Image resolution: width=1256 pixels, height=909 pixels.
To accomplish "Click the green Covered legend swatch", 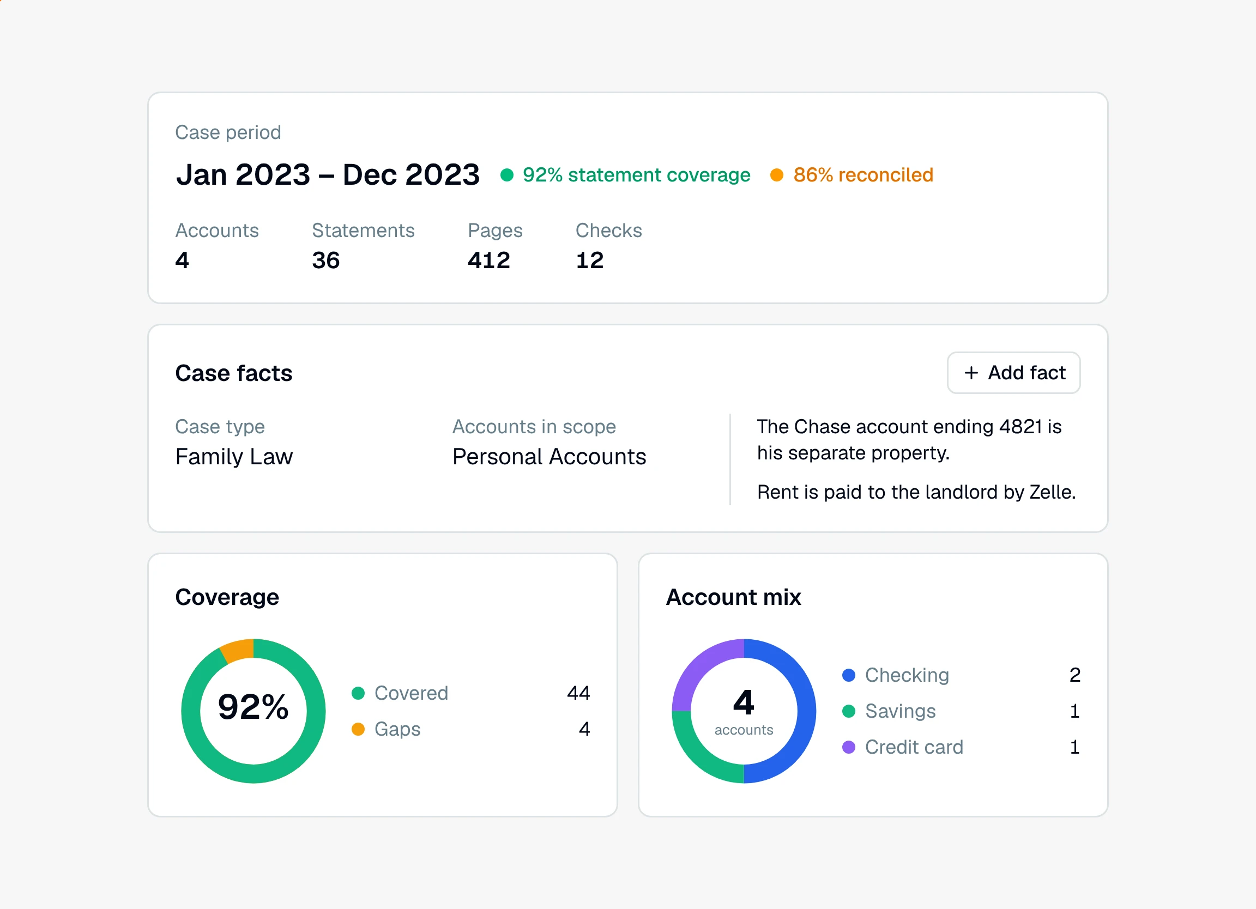I will point(358,693).
